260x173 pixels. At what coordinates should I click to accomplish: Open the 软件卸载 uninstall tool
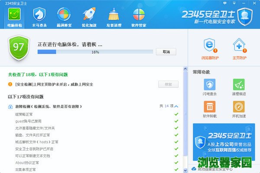[x=210, y=109]
